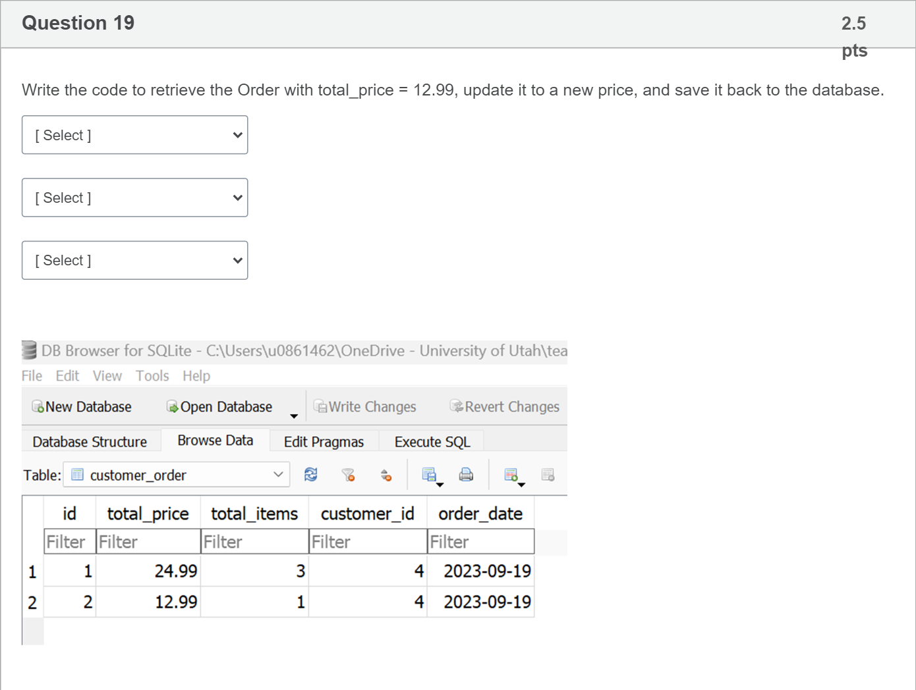Select order_date cell in row 2
The image size is (916, 690).
[x=481, y=602]
